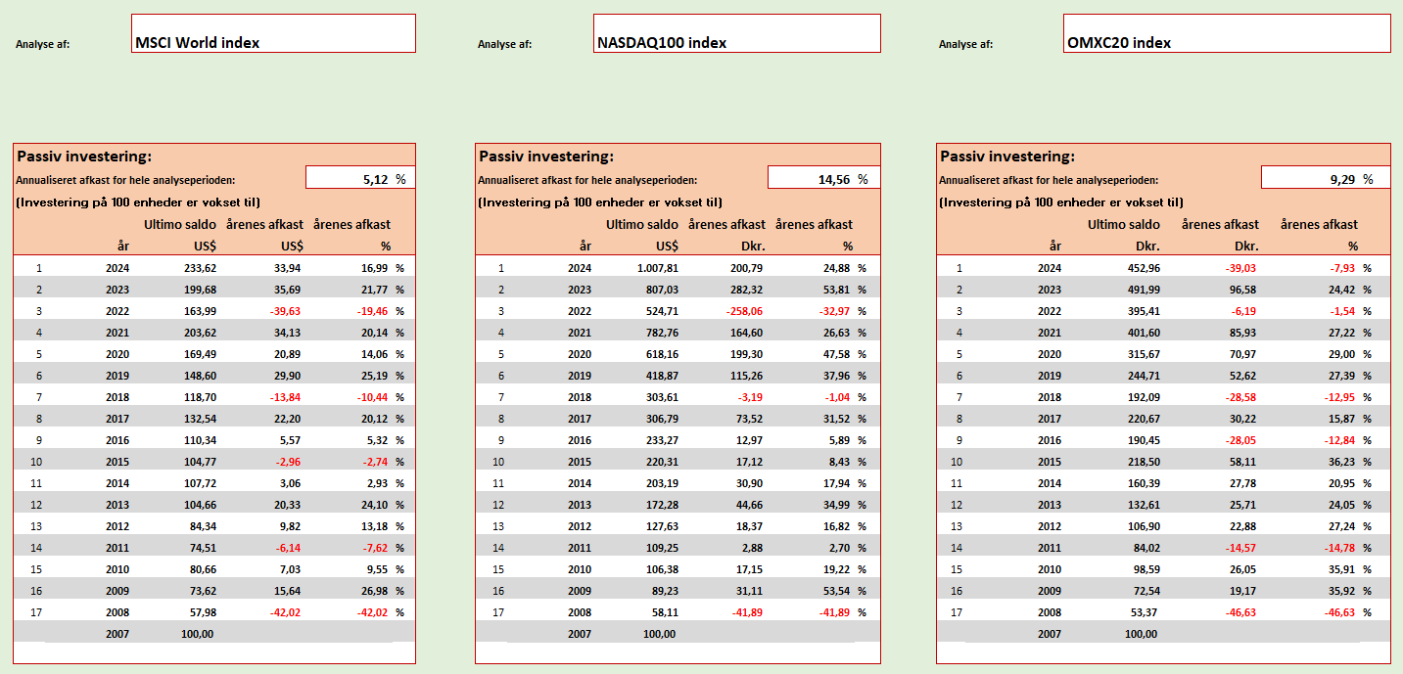
Task: Click the 53,54 percent value
Action: (837, 591)
